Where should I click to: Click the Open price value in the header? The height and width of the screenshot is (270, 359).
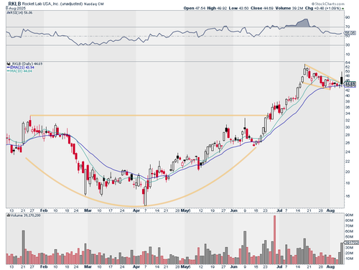pos(200,8)
